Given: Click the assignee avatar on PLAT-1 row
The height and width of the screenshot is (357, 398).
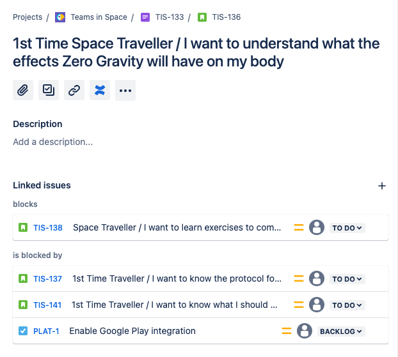Looking at the screenshot, I should tap(305, 331).
